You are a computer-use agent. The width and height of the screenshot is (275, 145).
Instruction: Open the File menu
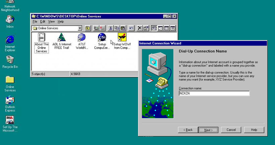(x=35, y=22)
